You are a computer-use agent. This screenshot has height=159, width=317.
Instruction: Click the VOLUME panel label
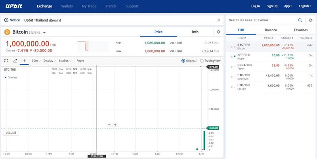pos(11,133)
